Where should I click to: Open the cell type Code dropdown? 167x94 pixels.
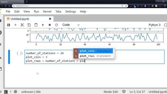point(71,25)
